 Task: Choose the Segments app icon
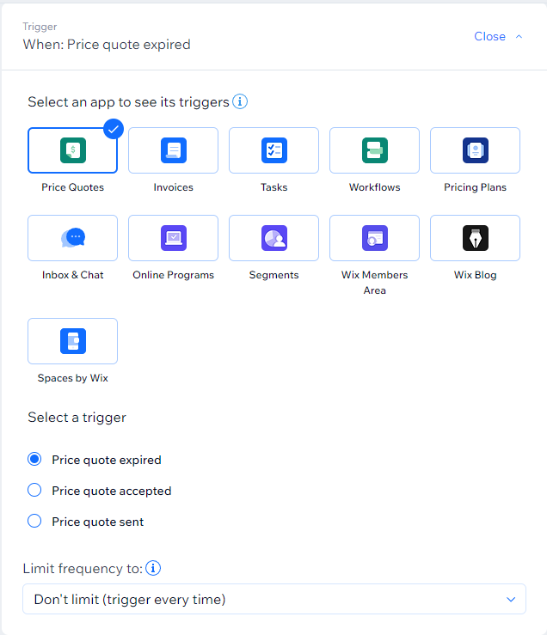click(273, 238)
